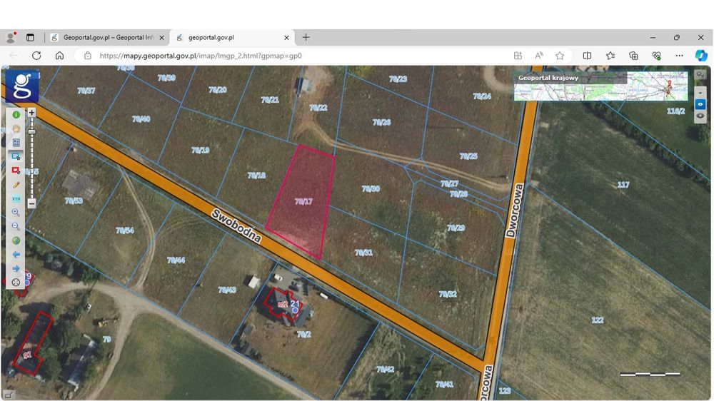Open the favorites list
The height and width of the screenshot is (401, 714).
click(x=610, y=56)
